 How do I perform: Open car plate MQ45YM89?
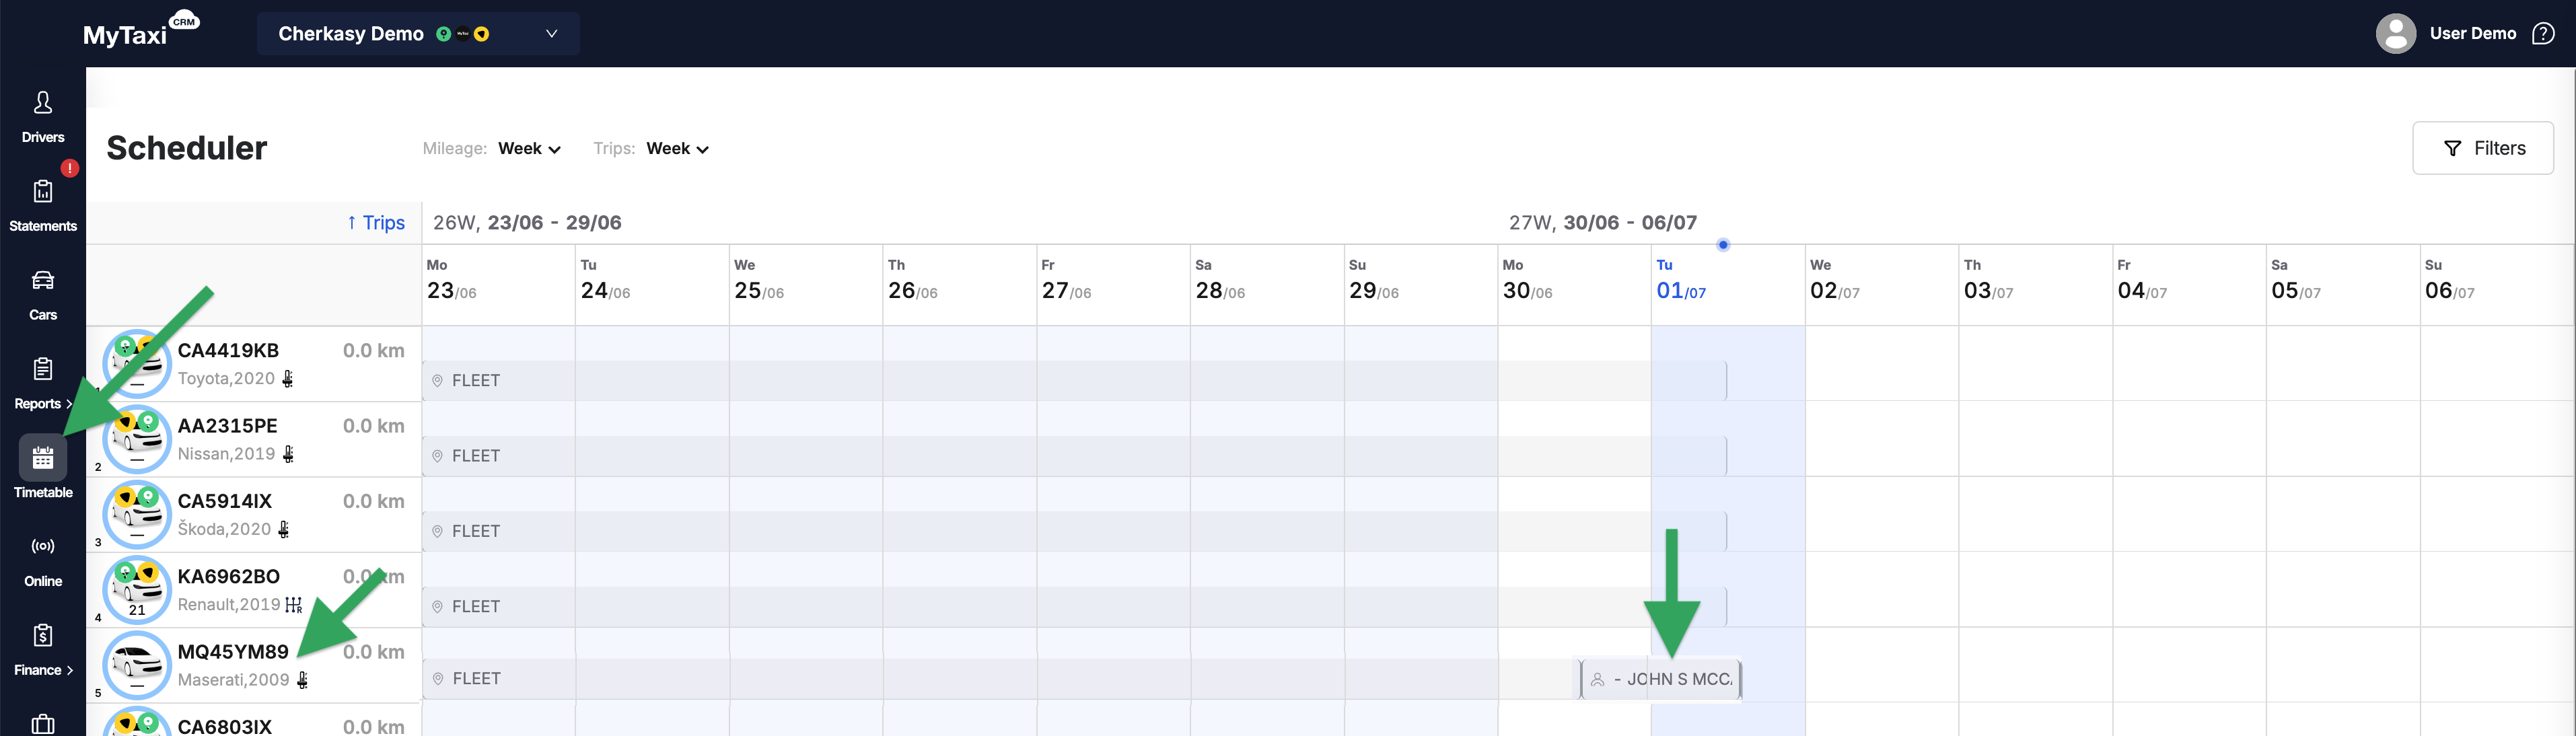(x=233, y=652)
